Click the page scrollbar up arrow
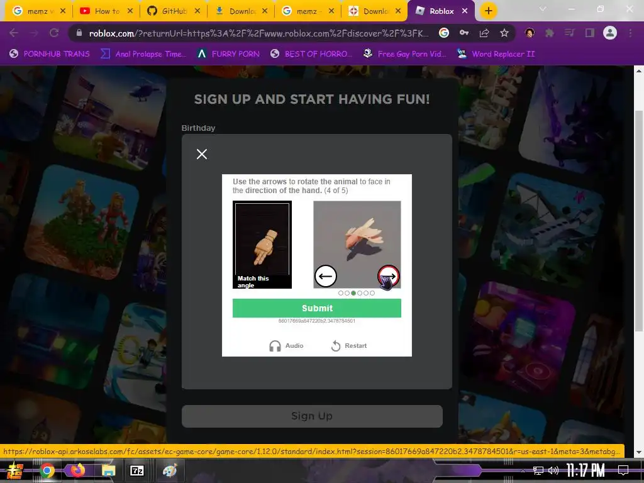644x483 pixels. coord(639,70)
